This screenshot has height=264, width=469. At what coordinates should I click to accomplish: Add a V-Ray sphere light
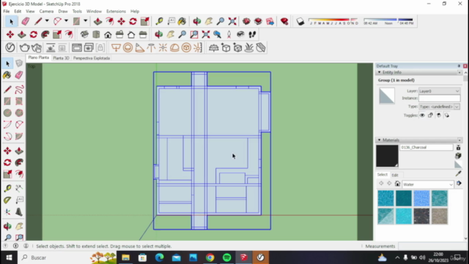(x=128, y=48)
